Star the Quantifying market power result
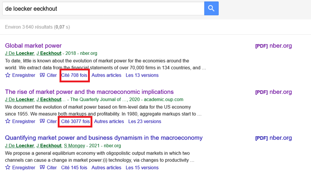Viewport: 311px width, 177px height. pyautogui.click(x=20, y=168)
